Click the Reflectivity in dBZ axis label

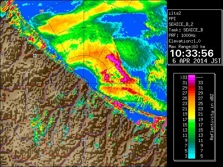pos(212,117)
